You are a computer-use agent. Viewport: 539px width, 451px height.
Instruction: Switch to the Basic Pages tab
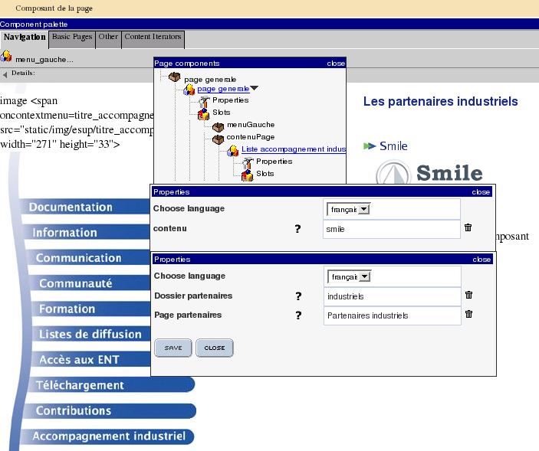[x=72, y=37]
